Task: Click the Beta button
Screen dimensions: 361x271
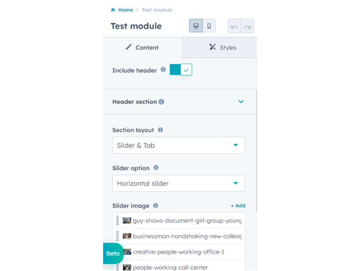Action: [x=112, y=254]
